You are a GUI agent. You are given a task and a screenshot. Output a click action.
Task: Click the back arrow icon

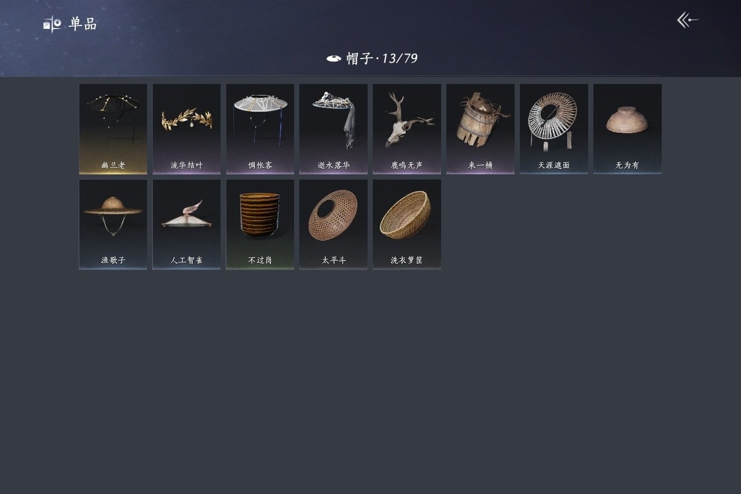pyautogui.click(x=688, y=20)
